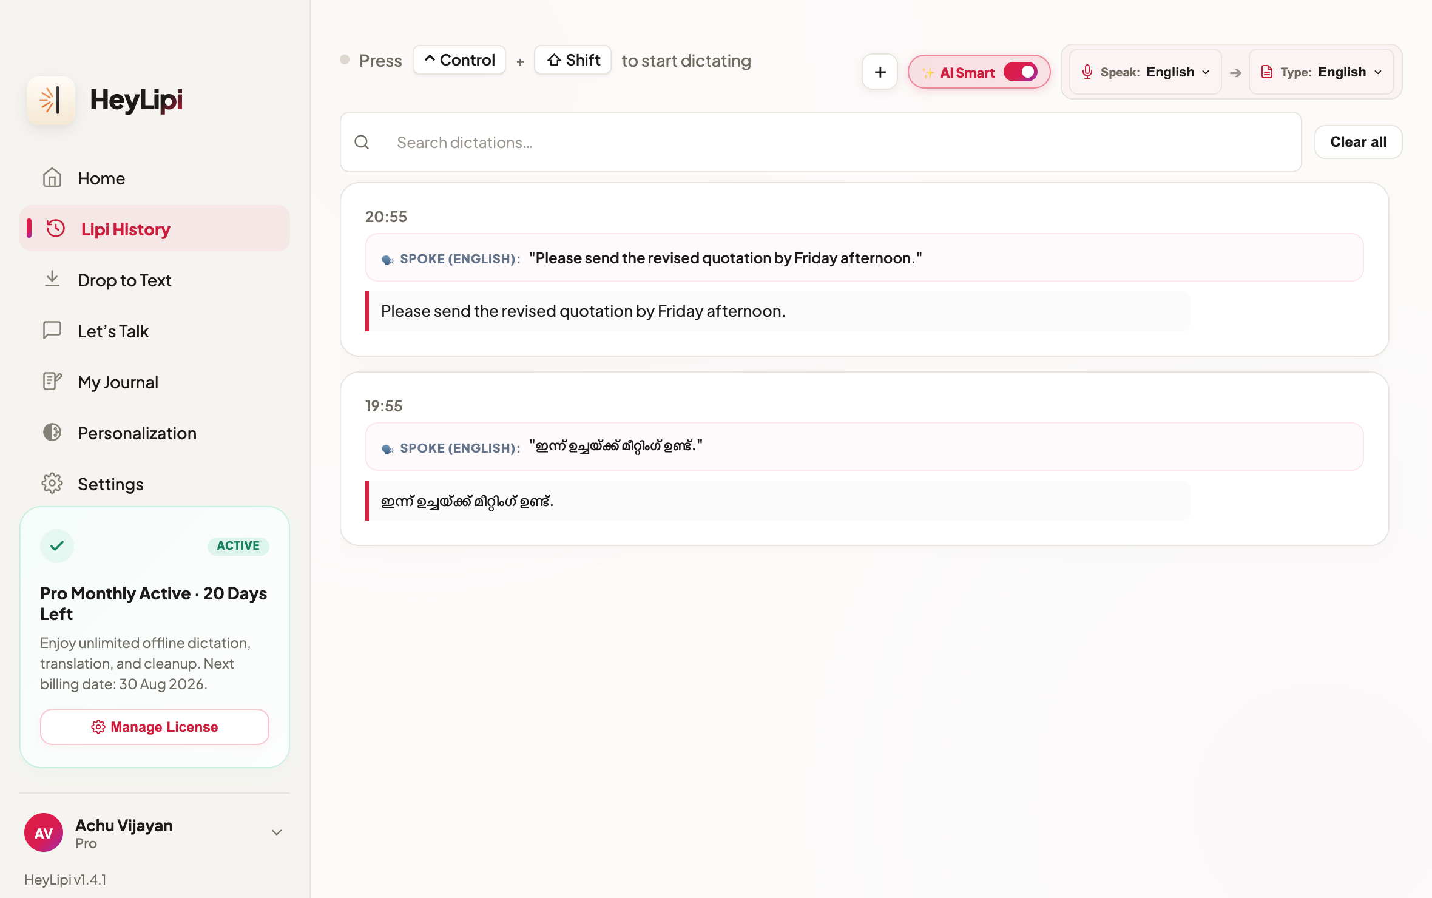Click the Shift shortcut key button
Viewport: 1432px width, 898px height.
[x=573, y=60]
